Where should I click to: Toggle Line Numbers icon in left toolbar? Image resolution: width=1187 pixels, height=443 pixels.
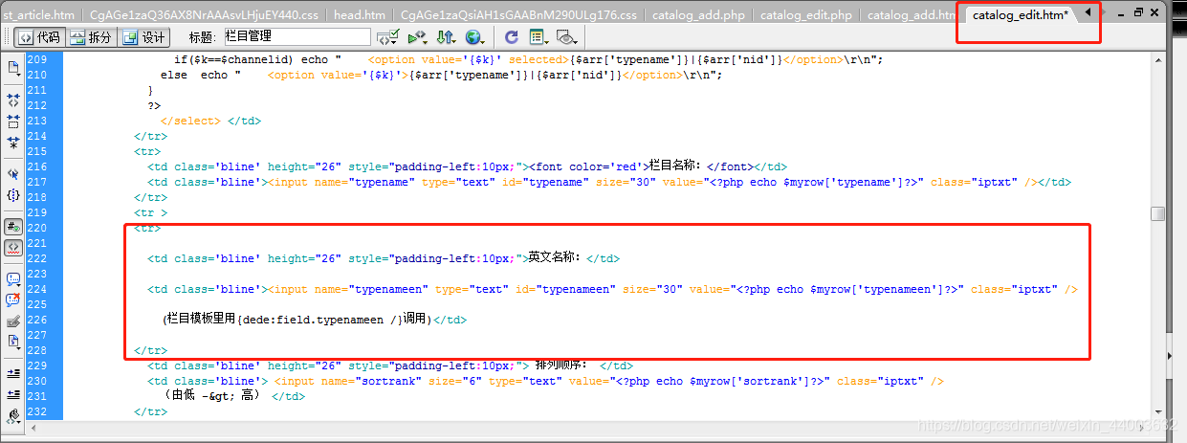click(x=13, y=227)
